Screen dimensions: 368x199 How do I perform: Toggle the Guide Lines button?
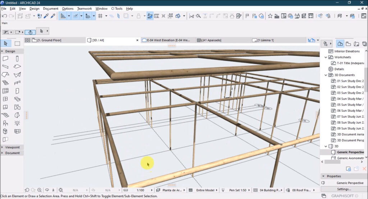75,16
